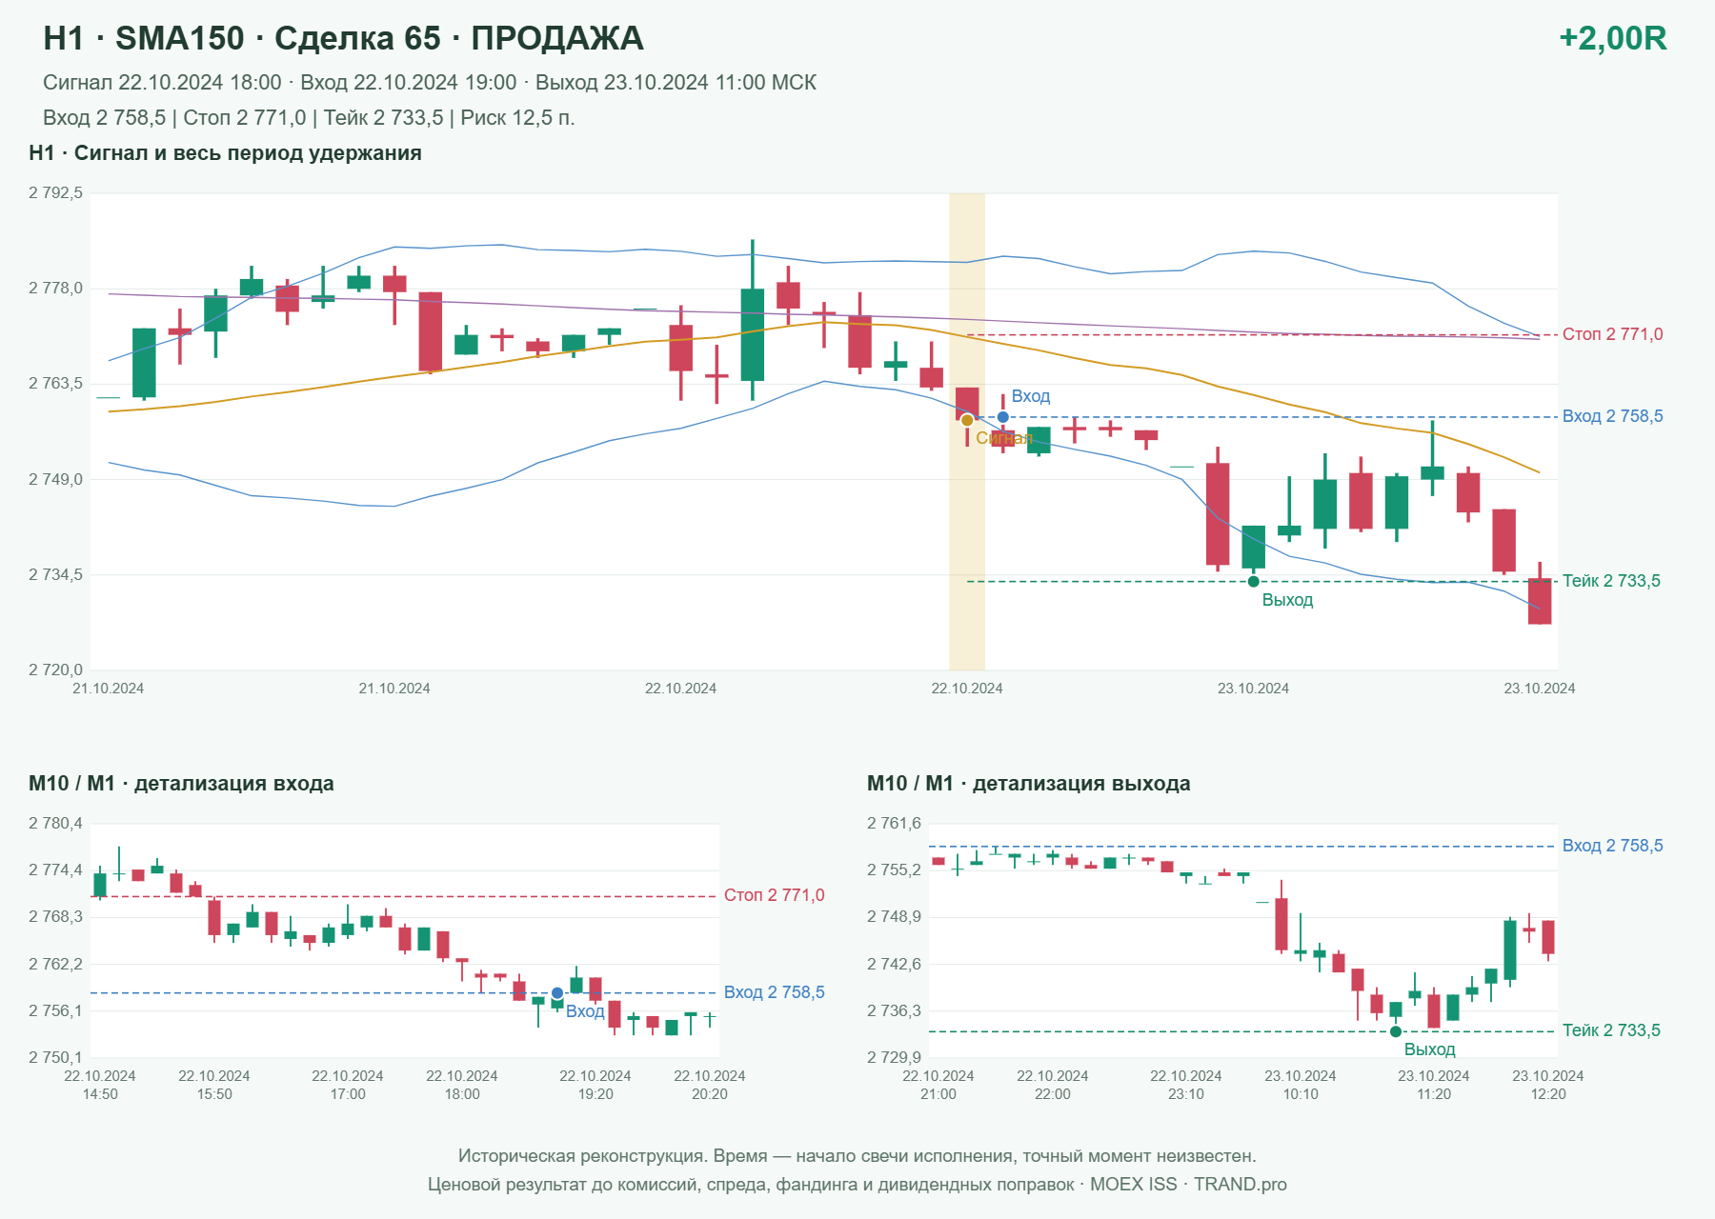1715x1219 pixels.
Task: Click 'Вход 2 758,5' label on H1 chart
Action: click(1612, 416)
